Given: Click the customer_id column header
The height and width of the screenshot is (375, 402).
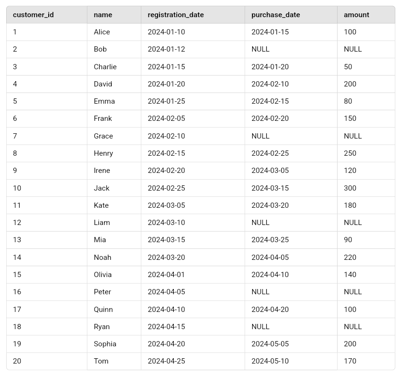Looking at the screenshot, I should 33,15.
